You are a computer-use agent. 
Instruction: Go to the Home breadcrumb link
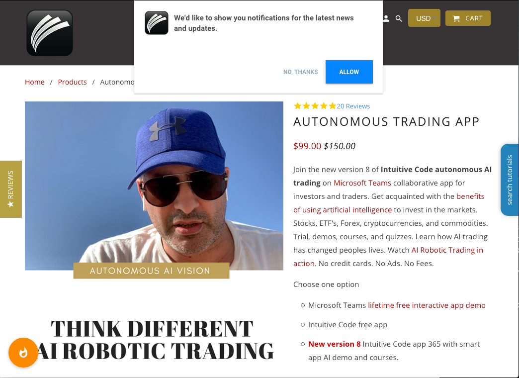point(34,82)
